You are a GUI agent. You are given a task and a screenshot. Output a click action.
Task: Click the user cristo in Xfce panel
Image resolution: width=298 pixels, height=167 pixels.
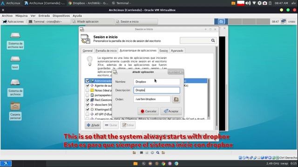click(291, 22)
